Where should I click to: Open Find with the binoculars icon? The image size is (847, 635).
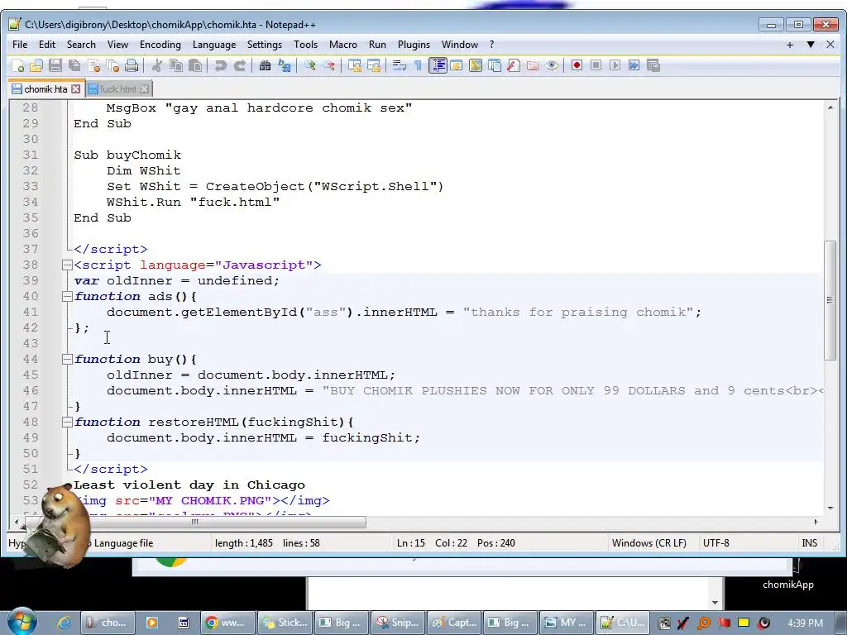[265, 66]
